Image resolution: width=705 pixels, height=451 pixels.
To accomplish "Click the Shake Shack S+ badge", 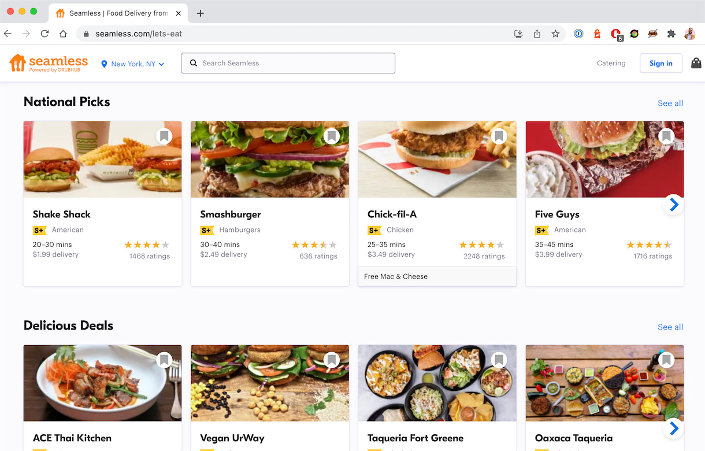I will (x=39, y=230).
